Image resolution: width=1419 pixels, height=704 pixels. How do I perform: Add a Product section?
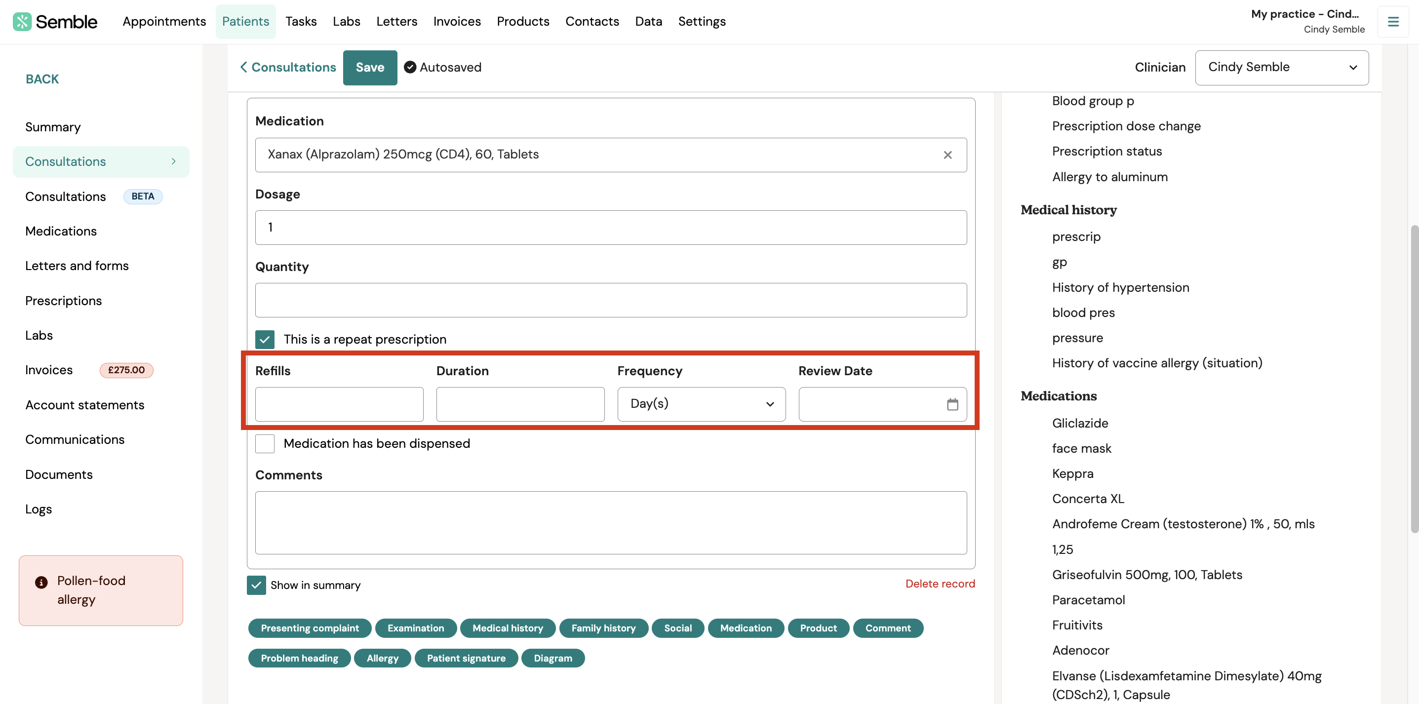[x=818, y=628]
